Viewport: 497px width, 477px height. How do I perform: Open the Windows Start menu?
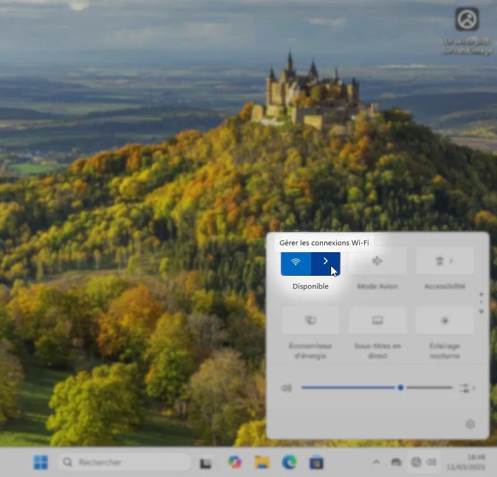pos(41,462)
